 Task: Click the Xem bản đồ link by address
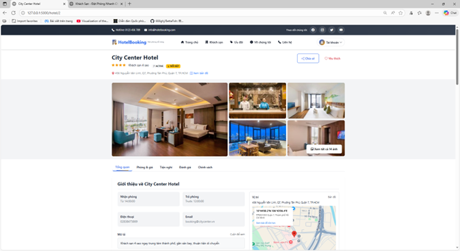point(199,73)
